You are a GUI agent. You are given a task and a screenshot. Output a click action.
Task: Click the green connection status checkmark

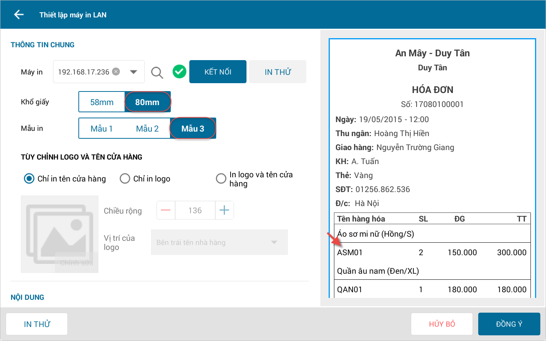(x=179, y=71)
